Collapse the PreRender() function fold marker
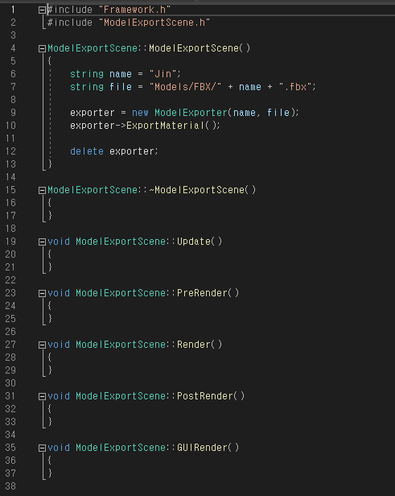The height and width of the screenshot is (496, 395). [x=42, y=294]
